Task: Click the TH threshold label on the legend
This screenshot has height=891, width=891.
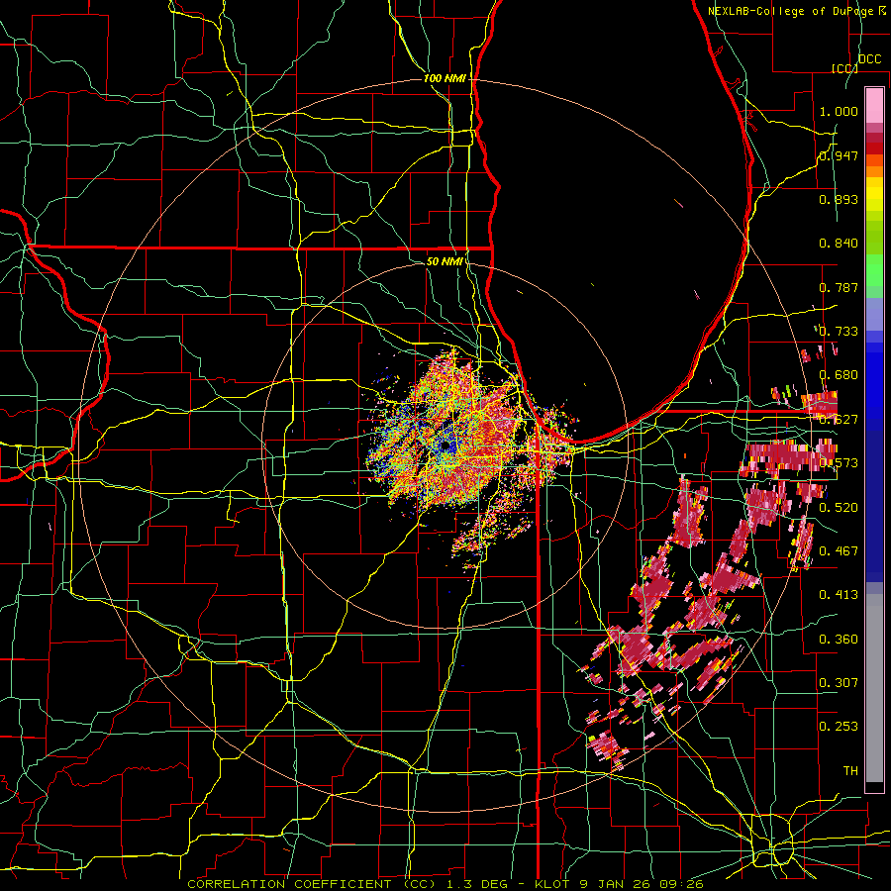Action: click(x=850, y=770)
